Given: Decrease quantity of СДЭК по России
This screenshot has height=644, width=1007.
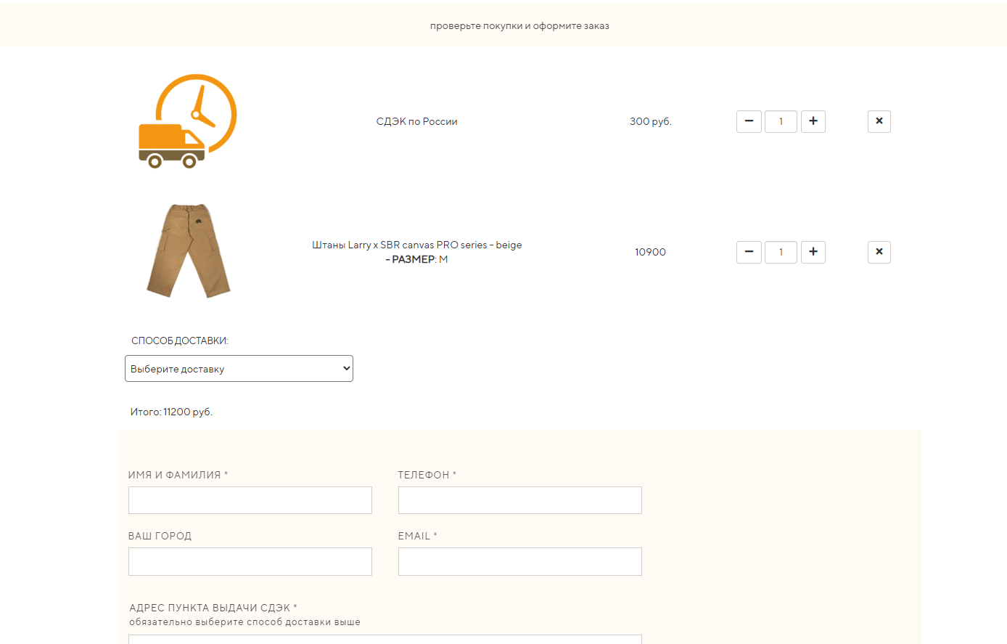Looking at the screenshot, I should [749, 121].
